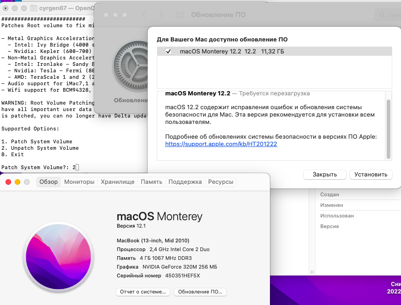This screenshot has width=401, height=305.
Task: Switch to the Ресурсы tab
Action: pyautogui.click(x=221, y=182)
